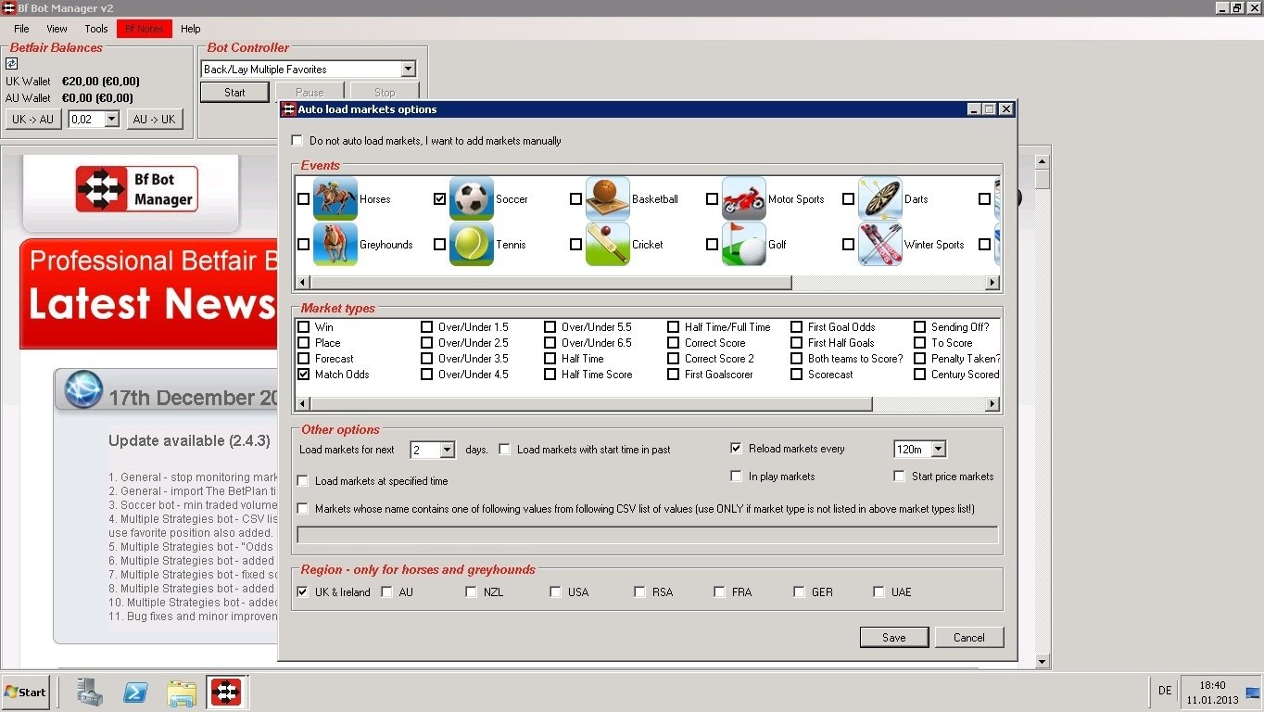The width and height of the screenshot is (1264, 712).
Task: Open the 120m reload interval dropdown
Action: click(x=938, y=450)
